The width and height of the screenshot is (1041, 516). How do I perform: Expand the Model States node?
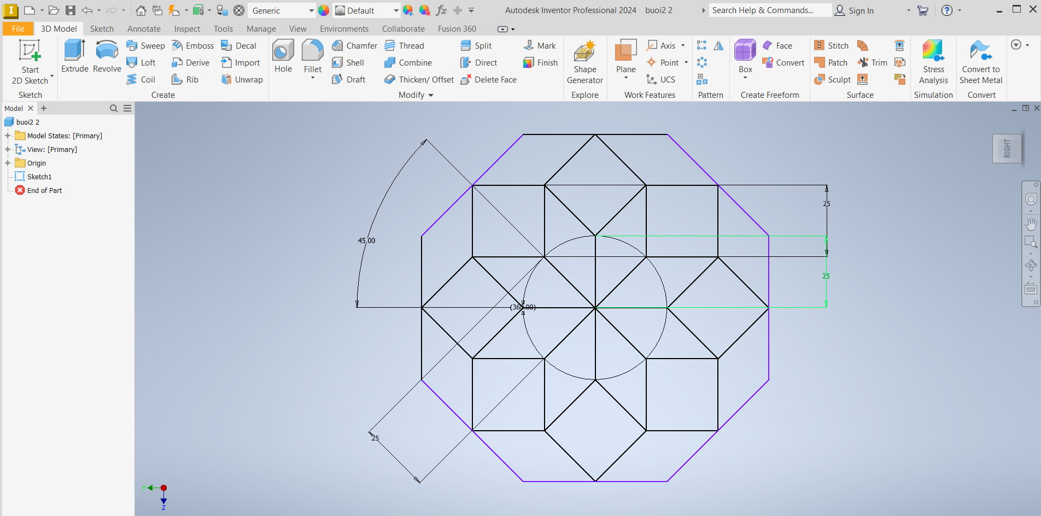pyautogui.click(x=8, y=136)
